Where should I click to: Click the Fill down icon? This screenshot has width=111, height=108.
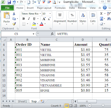pyautogui.click(x=102, y=19)
